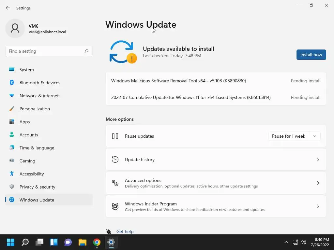Image resolution: width=334 pixels, height=250 pixels.
Task: Open taskbar Search
Action: click(25, 242)
